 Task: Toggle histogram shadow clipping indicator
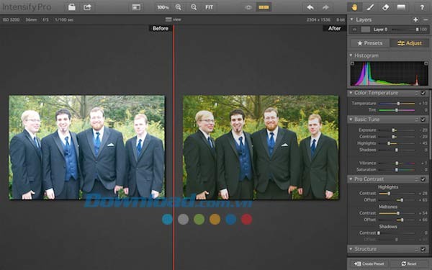352,63
